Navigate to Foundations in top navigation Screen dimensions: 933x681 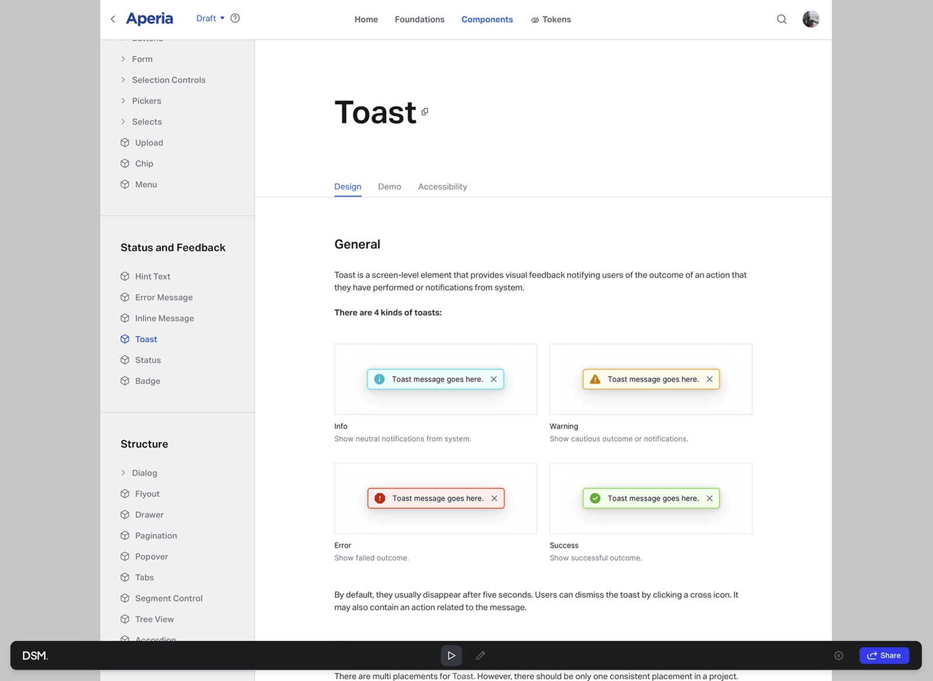click(x=419, y=19)
